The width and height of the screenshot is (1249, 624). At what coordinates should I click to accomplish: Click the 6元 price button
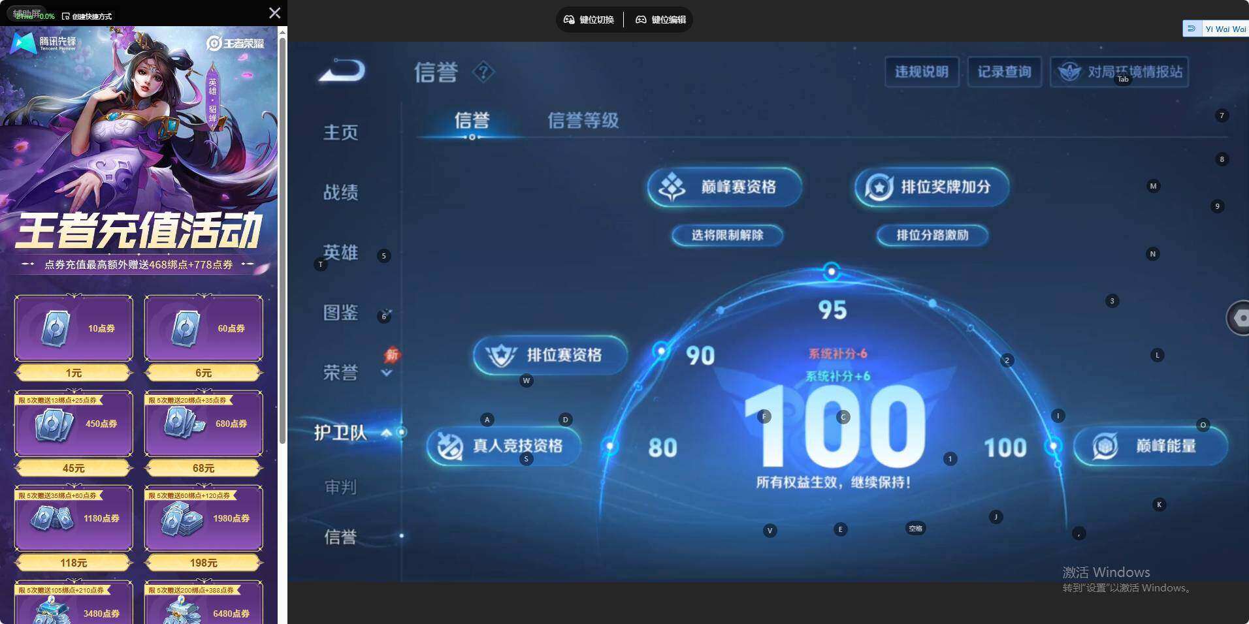tap(204, 373)
